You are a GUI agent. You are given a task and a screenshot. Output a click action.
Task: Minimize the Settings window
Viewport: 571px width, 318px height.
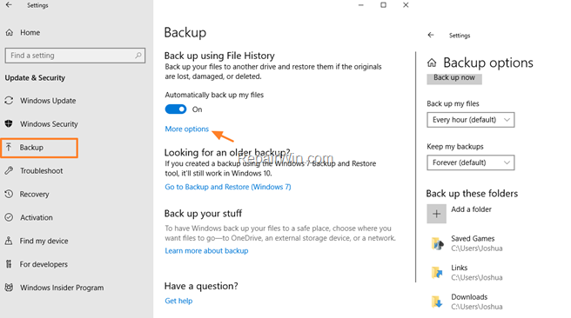click(361, 5)
